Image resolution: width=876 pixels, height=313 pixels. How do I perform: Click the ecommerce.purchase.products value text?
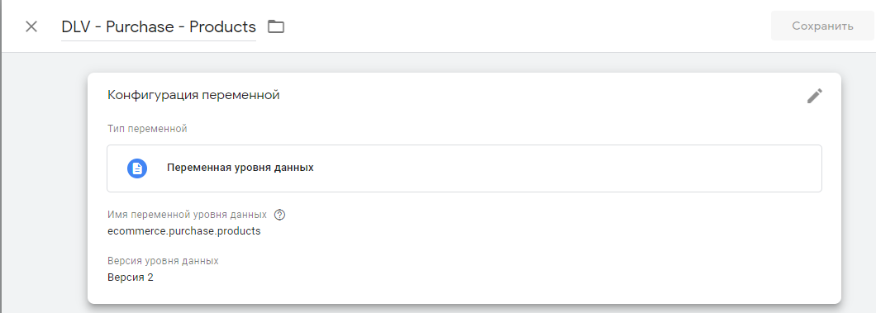(183, 231)
